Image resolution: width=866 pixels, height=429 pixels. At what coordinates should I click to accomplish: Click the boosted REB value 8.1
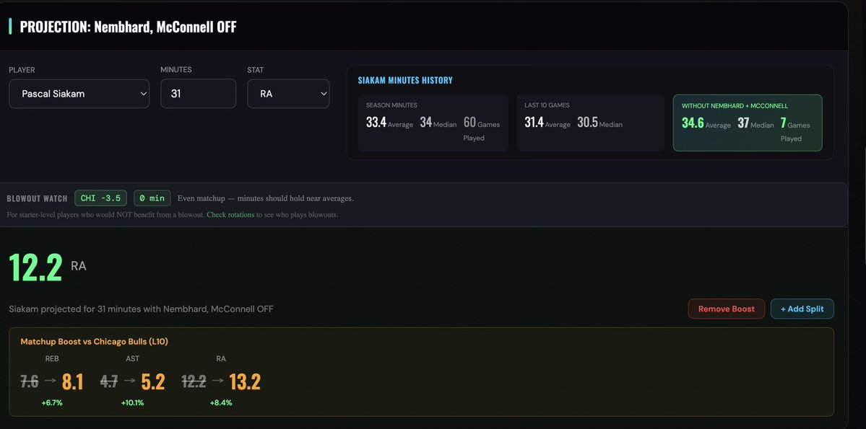(x=72, y=381)
